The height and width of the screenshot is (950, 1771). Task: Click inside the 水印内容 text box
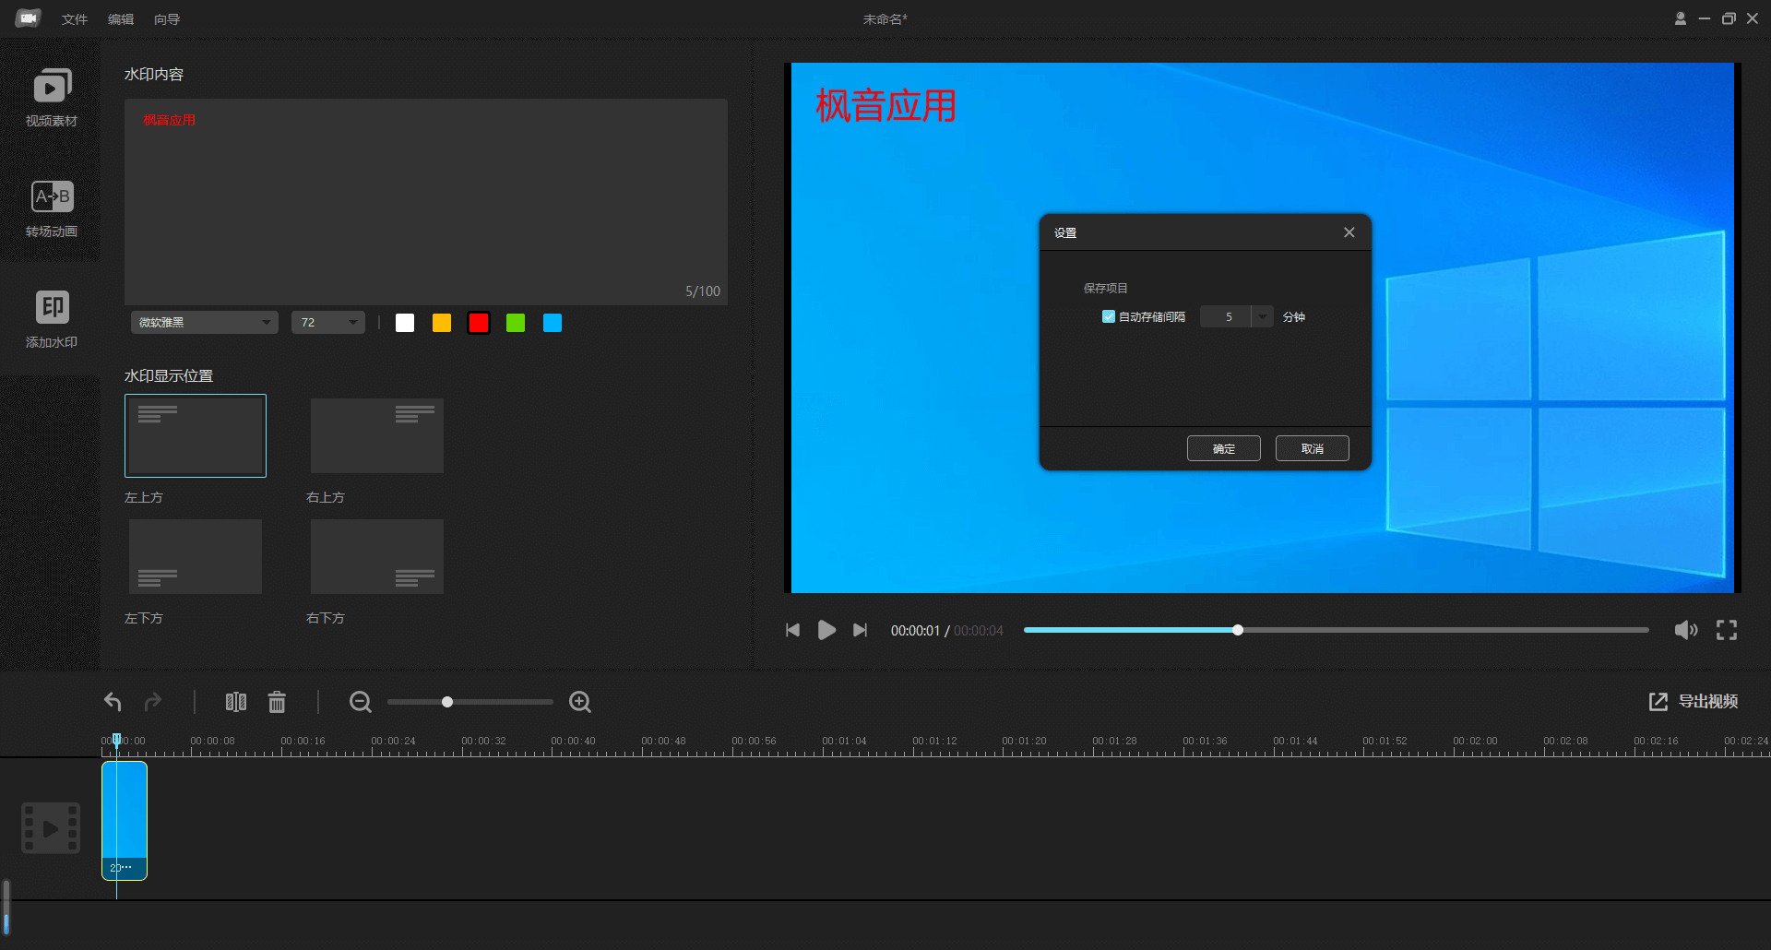tap(426, 202)
